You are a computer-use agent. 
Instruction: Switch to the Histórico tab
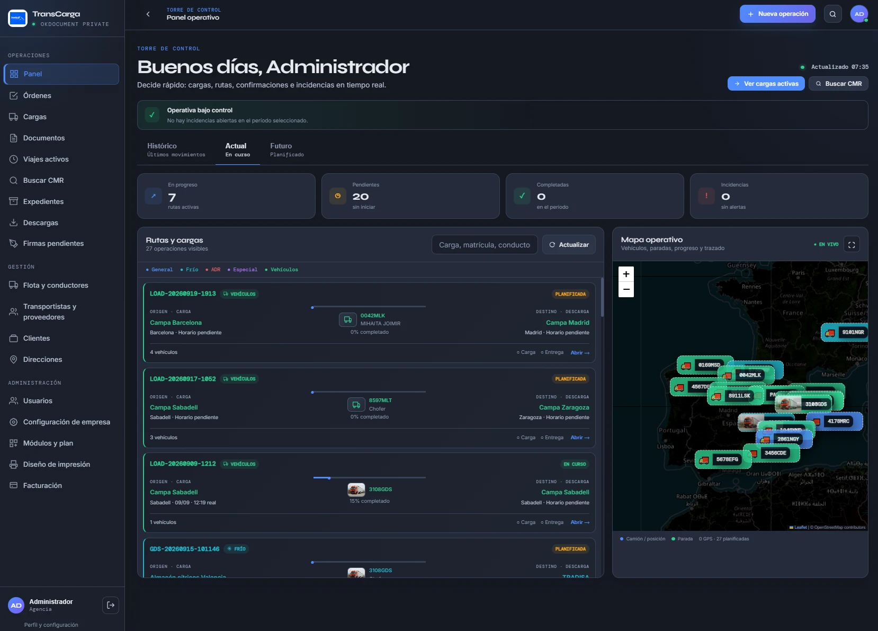click(176, 150)
